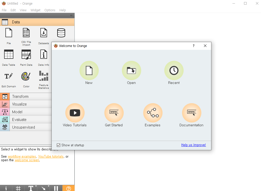This screenshot has height=191, width=261.
Task: Select the text annotation T tool
Action: (x=31, y=188)
